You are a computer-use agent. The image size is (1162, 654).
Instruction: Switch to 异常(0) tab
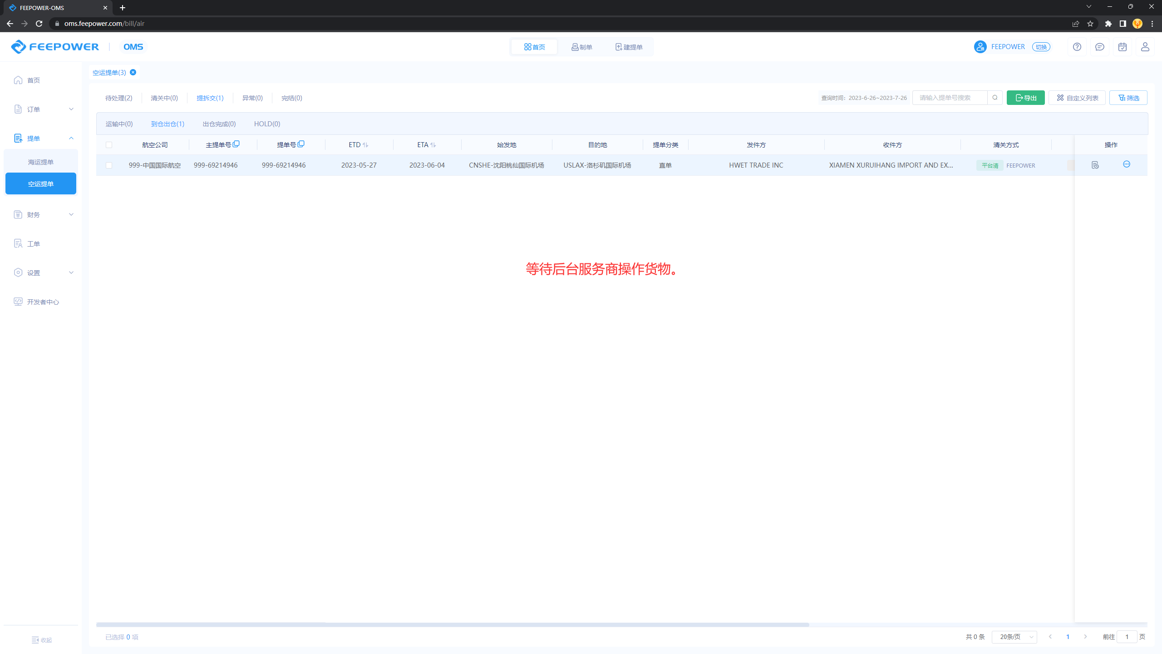point(252,98)
